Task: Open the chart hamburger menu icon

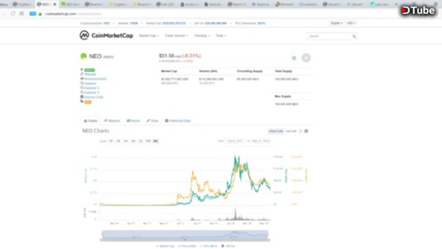Action: point(307,131)
